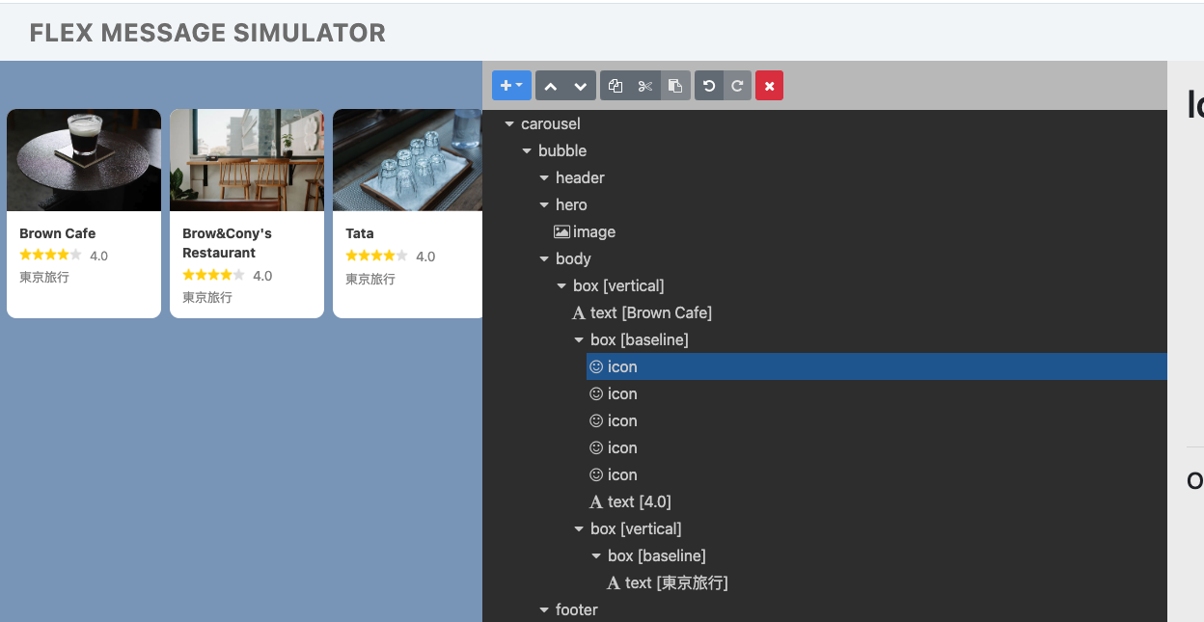Cut the selected component

pos(645,86)
